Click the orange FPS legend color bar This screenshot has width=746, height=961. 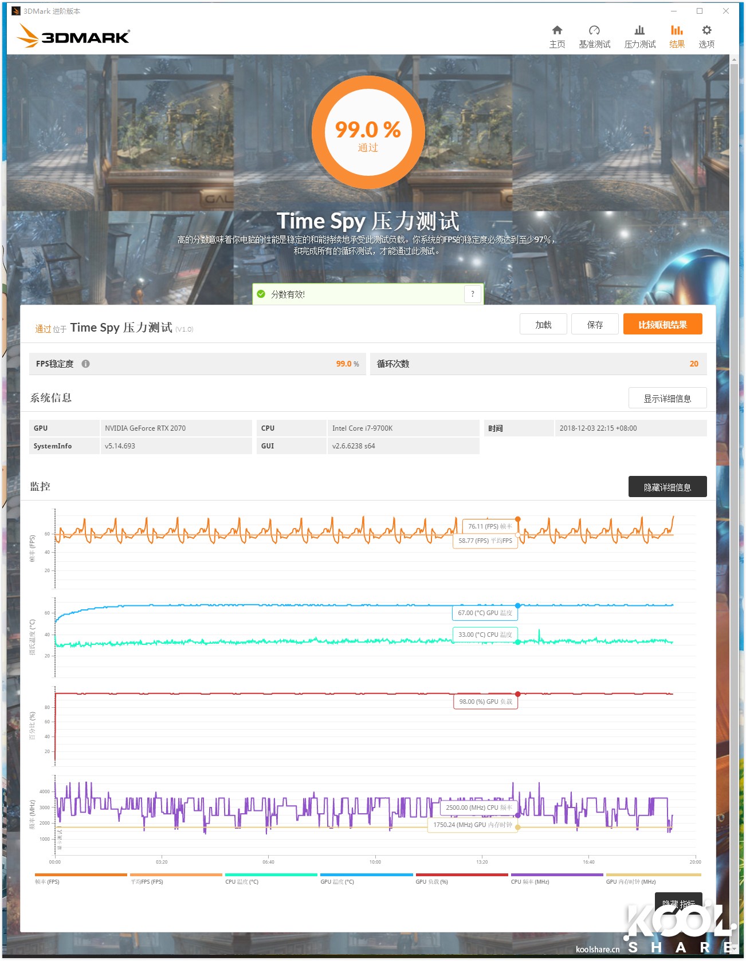81,875
